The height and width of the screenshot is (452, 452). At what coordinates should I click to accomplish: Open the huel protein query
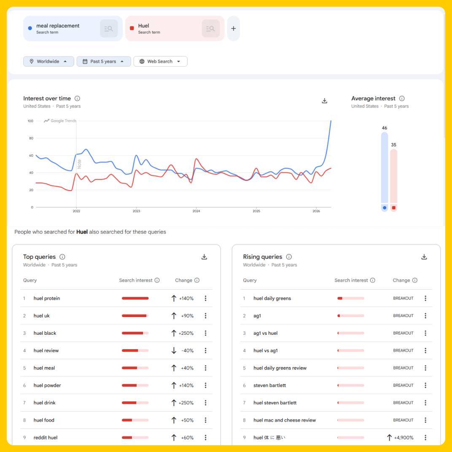(47, 299)
